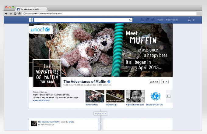
Task: Go forward with the browser forward arrow
Action: point(11,13)
